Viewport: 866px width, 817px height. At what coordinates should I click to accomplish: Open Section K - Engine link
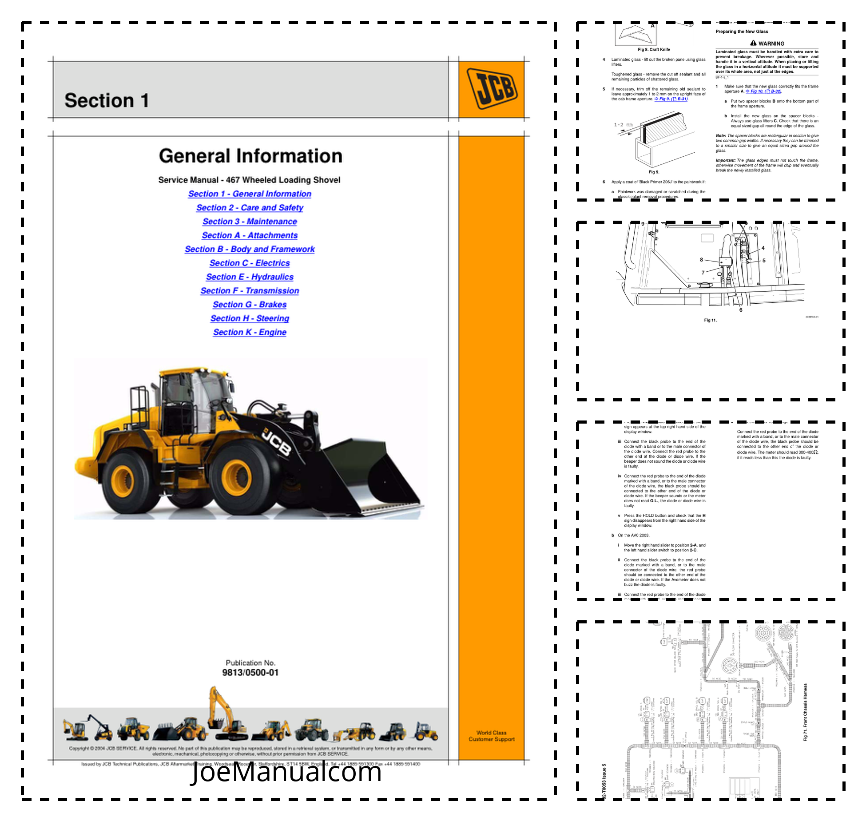[250, 333]
